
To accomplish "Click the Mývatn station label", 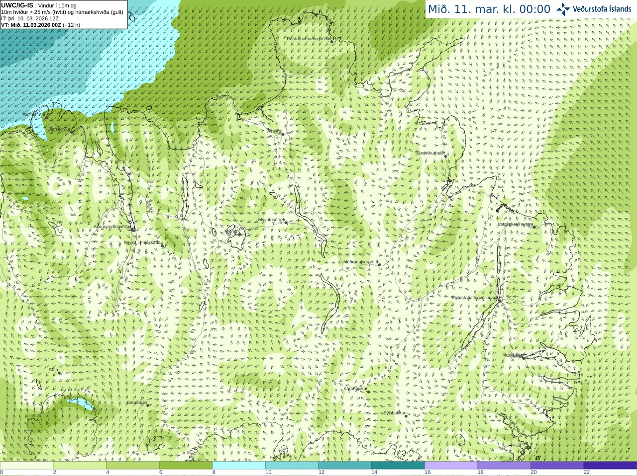I will coord(231,231).
